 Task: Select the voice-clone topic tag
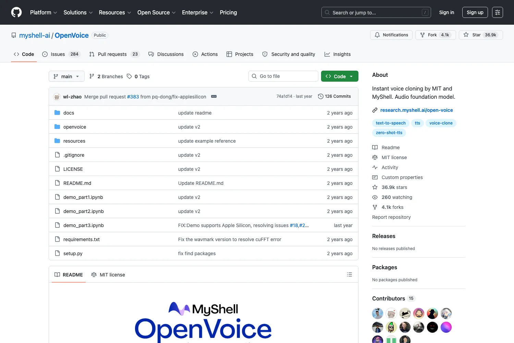click(x=441, y=123)
